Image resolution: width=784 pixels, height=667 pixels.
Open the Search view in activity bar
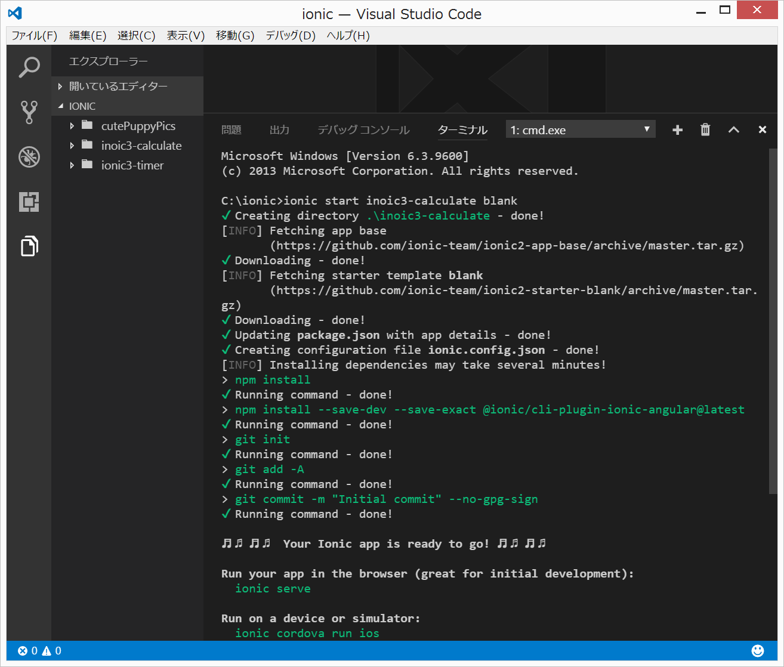click(29, 67)
